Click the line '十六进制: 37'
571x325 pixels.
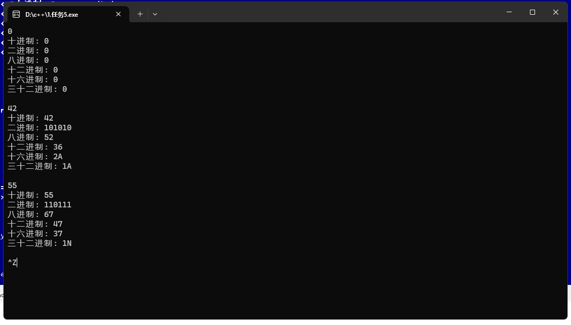coord(35,234)
